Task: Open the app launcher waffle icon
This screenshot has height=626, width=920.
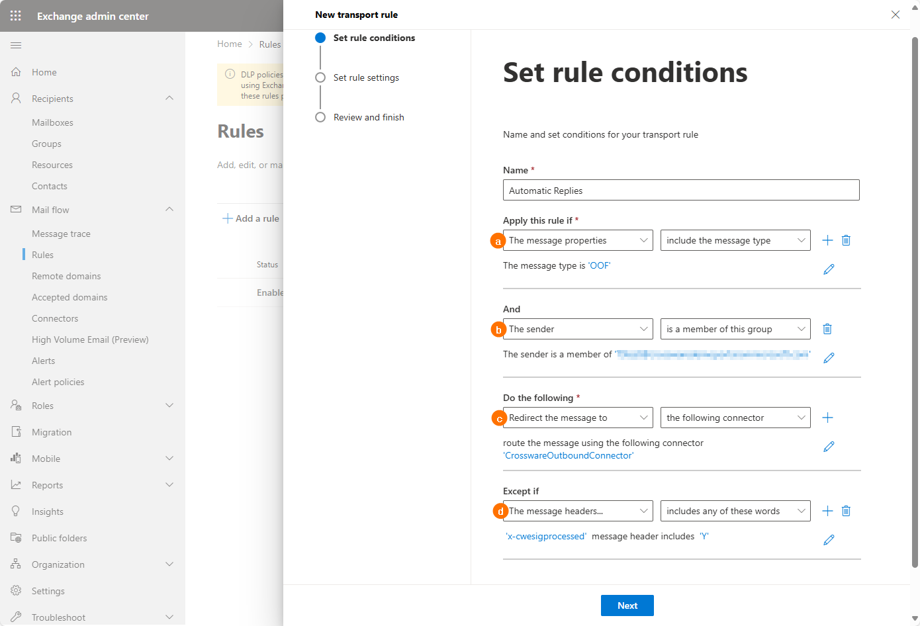Action: [x=16, y=16]
